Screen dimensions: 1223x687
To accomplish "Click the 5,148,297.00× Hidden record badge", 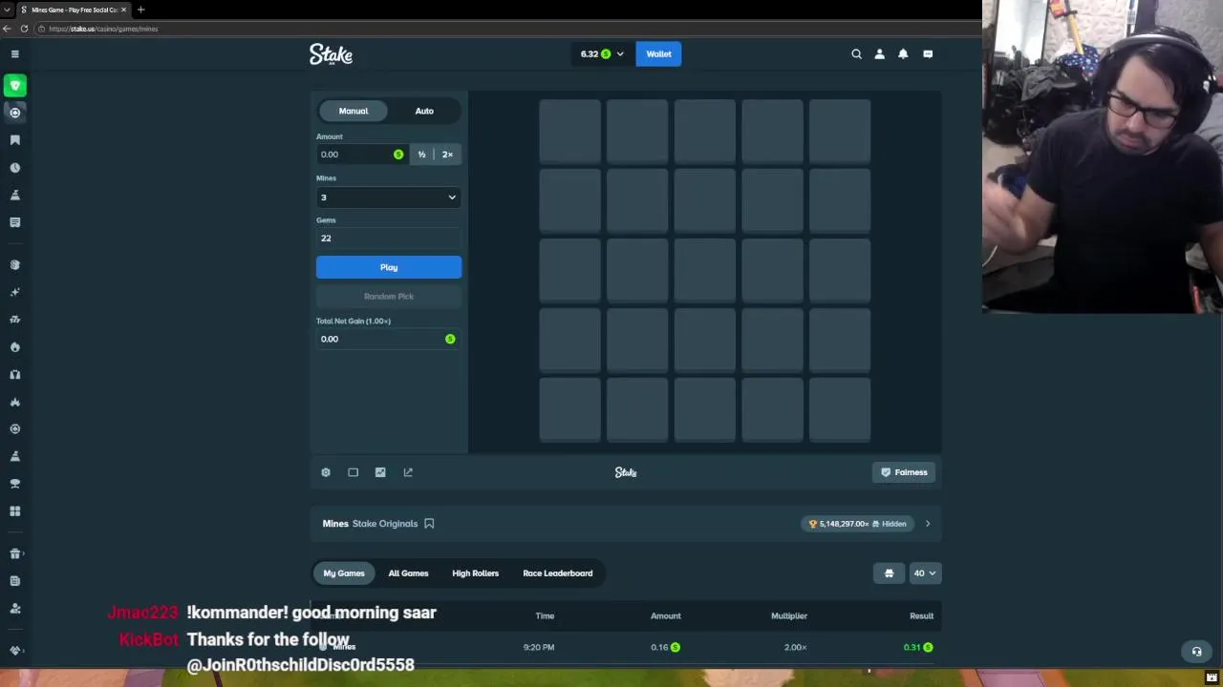I will click(x=858, y=524).
